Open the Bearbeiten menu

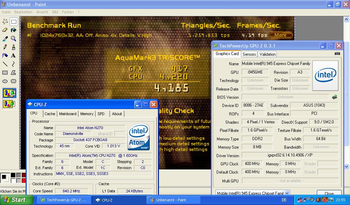click(x=23, y=12)
